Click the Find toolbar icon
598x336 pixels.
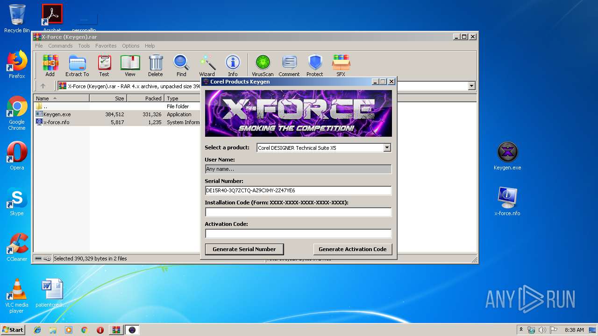click(x=181, y=65)
